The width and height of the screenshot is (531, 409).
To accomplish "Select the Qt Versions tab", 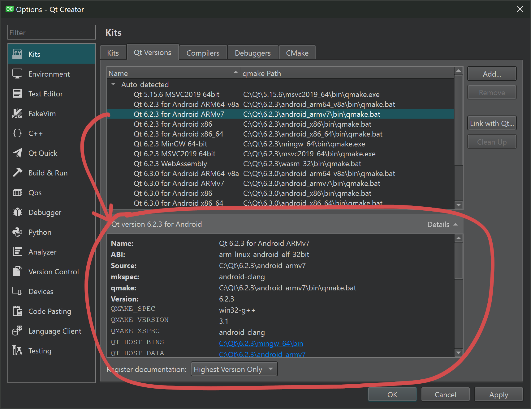I will [153, 52].
